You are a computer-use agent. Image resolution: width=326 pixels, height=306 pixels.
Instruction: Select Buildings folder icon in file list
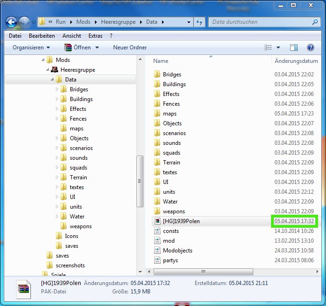point(157,84)
